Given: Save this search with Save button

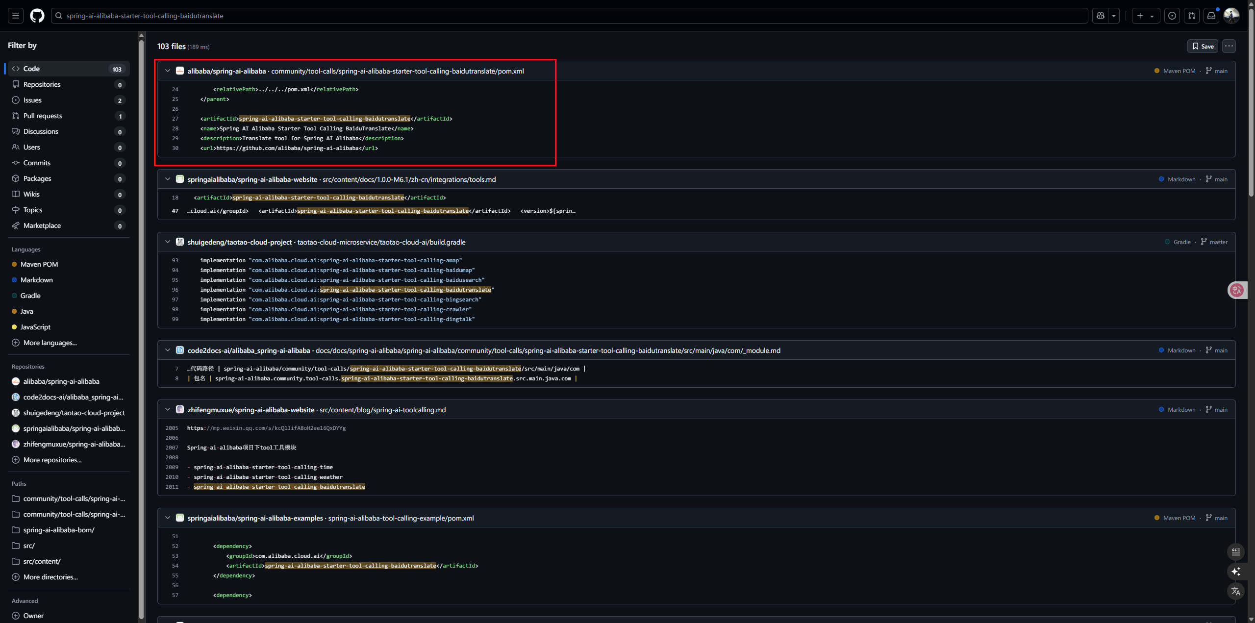Looking at the screenshot, I should (1203, 46).
